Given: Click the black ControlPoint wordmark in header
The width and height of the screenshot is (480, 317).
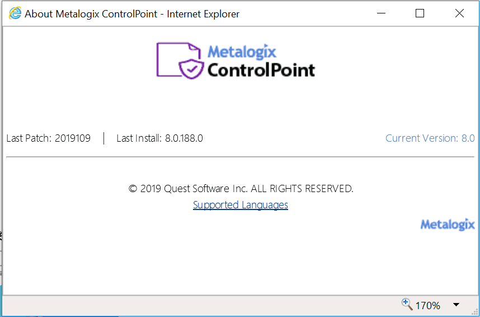Looking at the screenshot, I should point(261,70).
